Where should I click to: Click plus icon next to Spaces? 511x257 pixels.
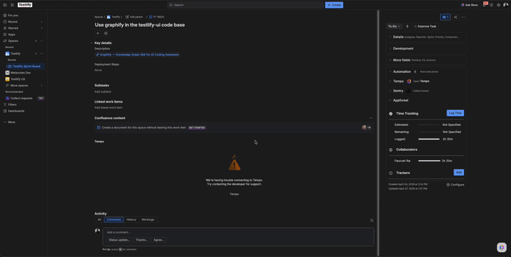point(36,41)
